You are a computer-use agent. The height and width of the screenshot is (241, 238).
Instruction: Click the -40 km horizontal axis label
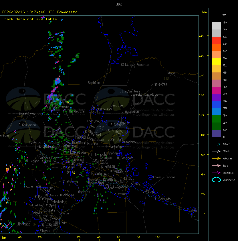pos(19,237)
